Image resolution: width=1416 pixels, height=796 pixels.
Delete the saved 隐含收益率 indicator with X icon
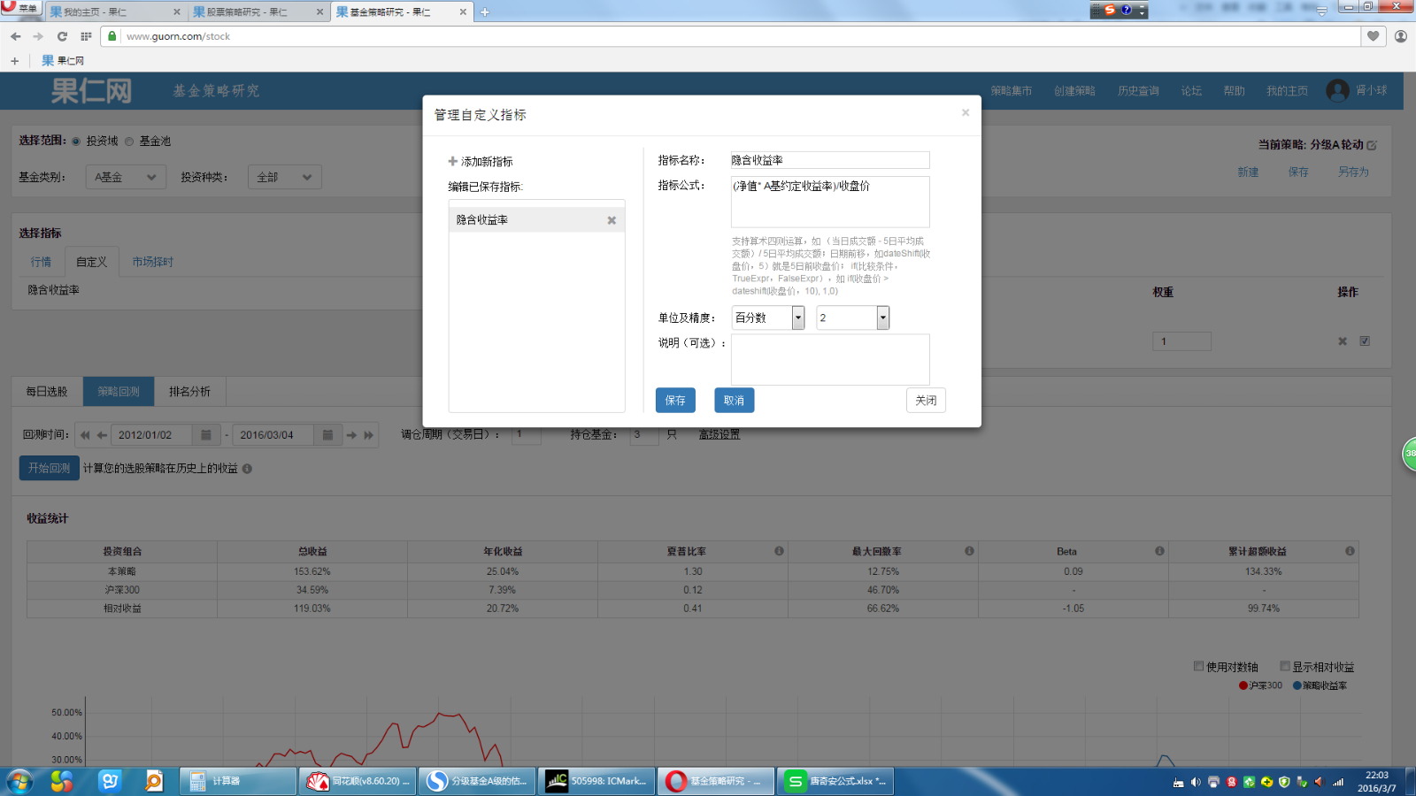(x=612, y=220)
